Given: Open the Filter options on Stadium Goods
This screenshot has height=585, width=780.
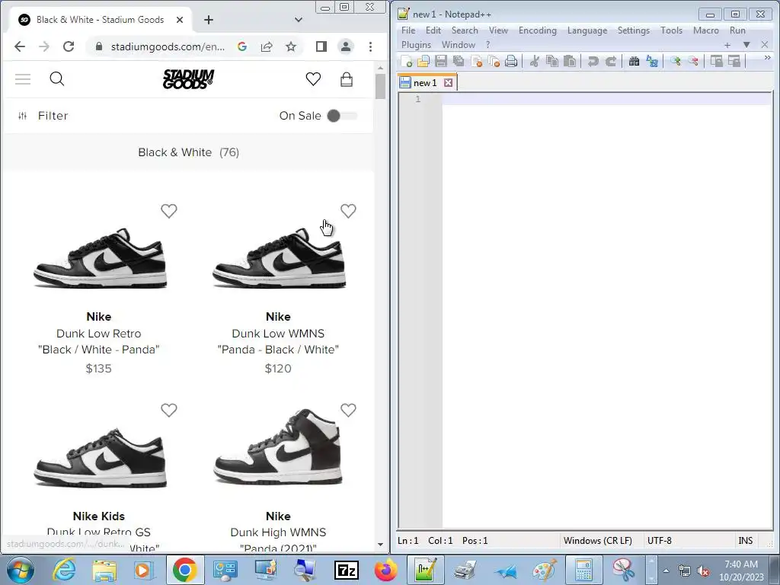Looking at the screenshot, I should 43,116.
